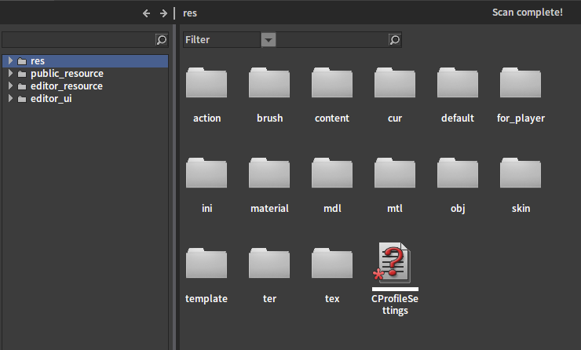Click the CProfileSettings file name label
The height and width of the screenshot is (350, 581).
(x=395, y=304)
